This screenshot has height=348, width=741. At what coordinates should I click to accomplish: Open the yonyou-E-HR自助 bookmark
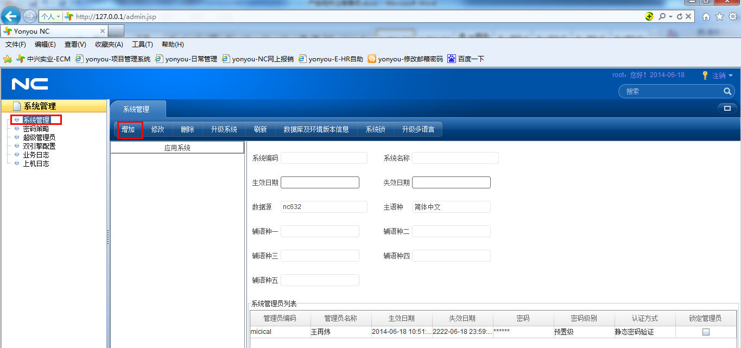coord(331,59)
